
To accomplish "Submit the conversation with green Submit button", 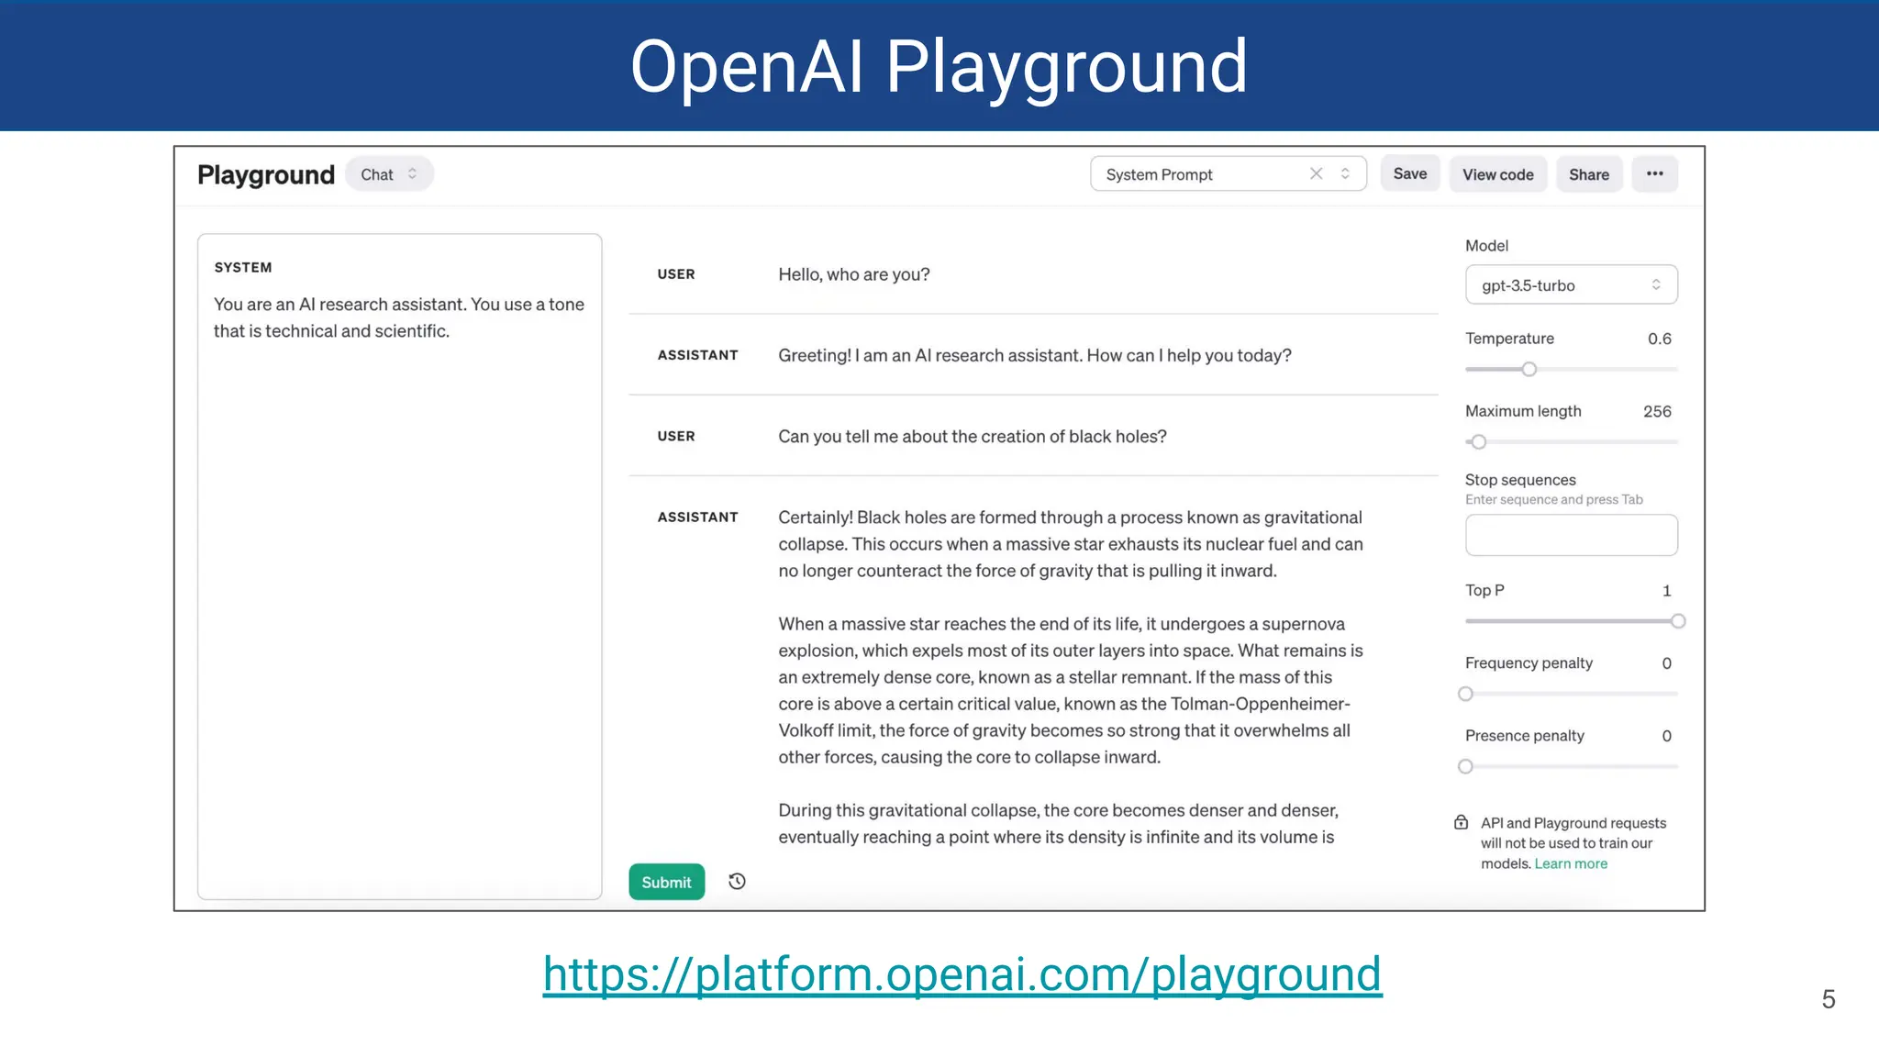I will [x=666, y=882].
